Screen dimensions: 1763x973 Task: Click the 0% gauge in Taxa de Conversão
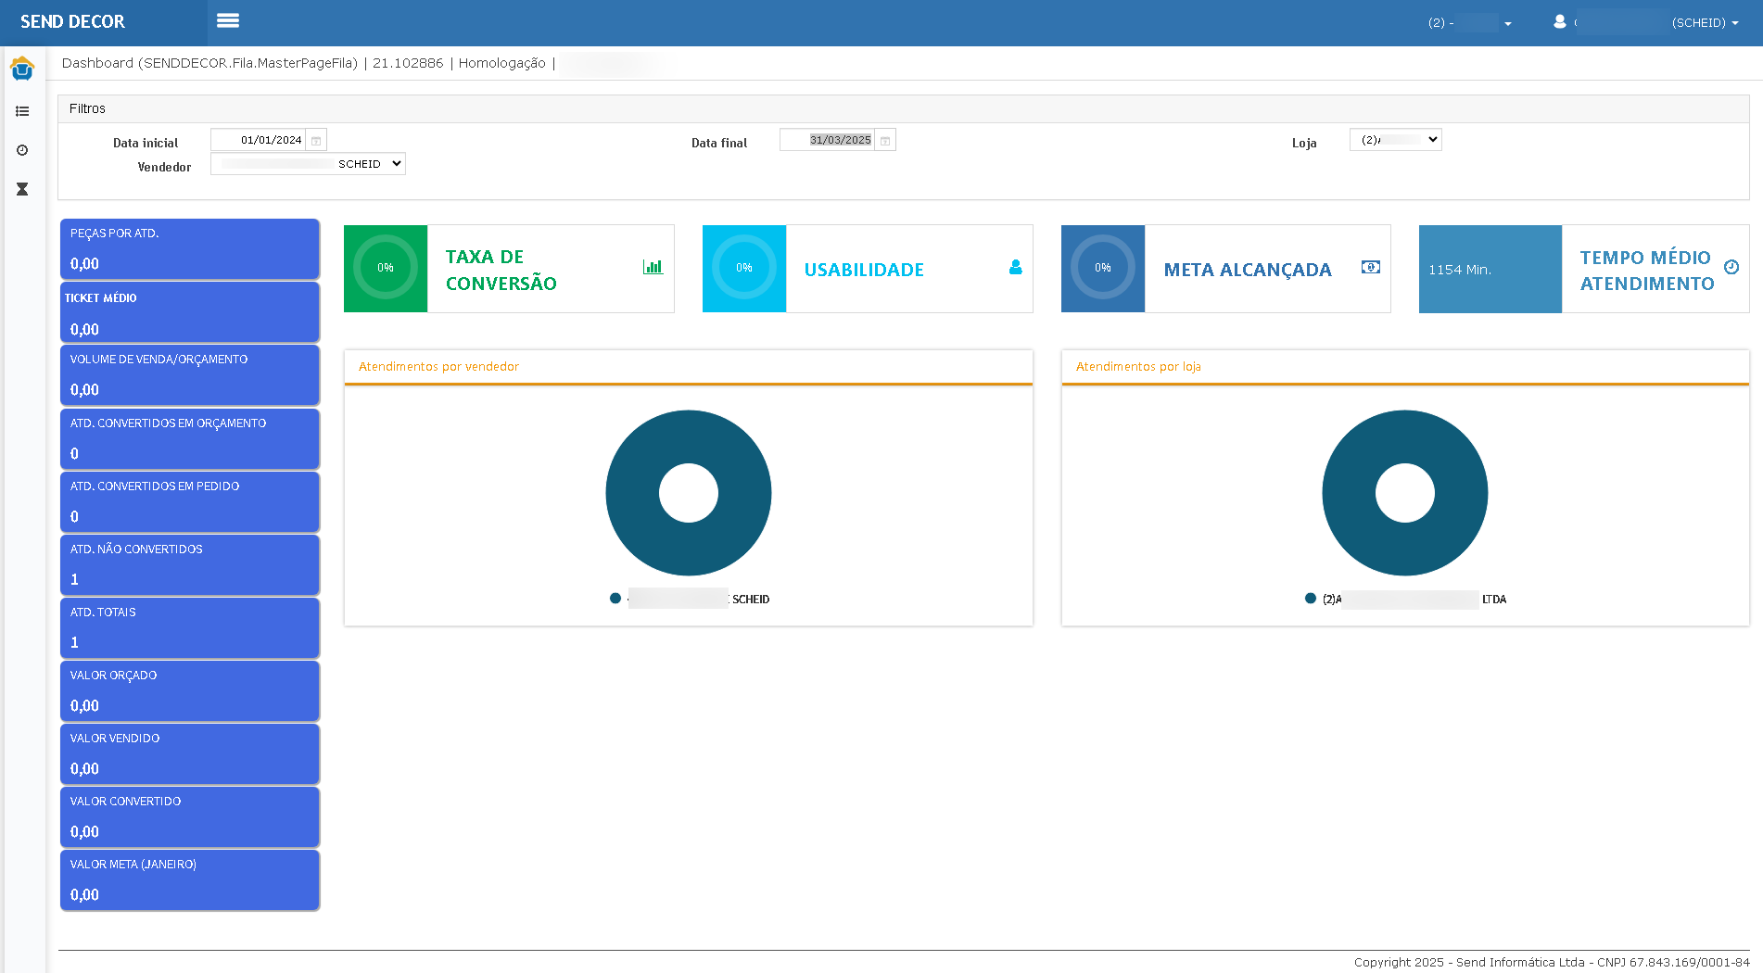(x=386, y=268)
